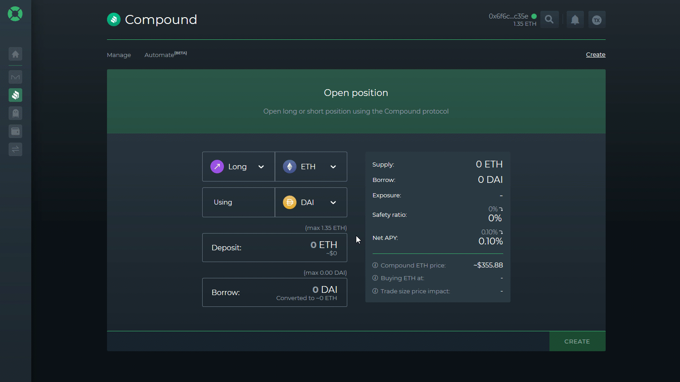Image resolution: width=680 pixels, height=382 pixels.
Task: Click the DeFi Saver logo in the sidebar
Action: click(x=15, y=14)
